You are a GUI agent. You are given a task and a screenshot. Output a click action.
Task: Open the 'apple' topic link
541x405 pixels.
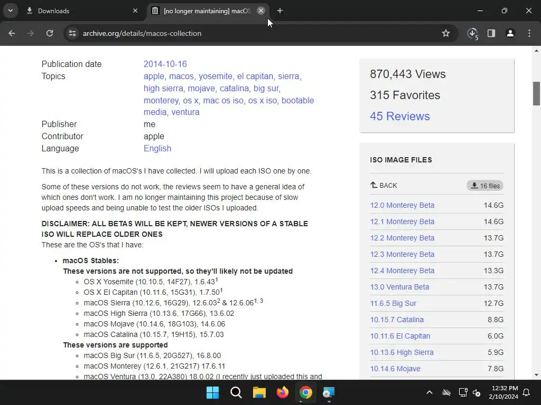tap(154, 76)
